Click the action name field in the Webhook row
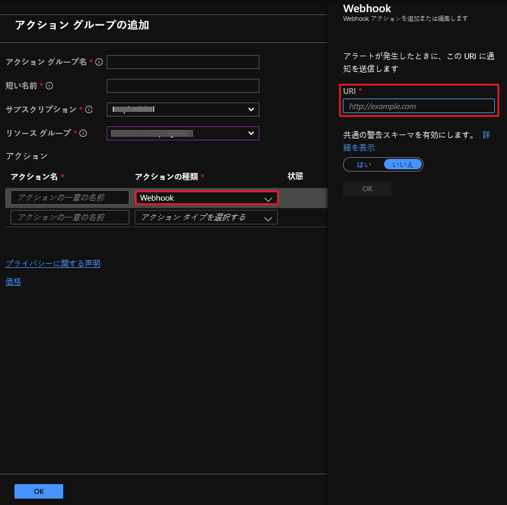The height and width of the screenshot is (505, 507). [70, 198]
